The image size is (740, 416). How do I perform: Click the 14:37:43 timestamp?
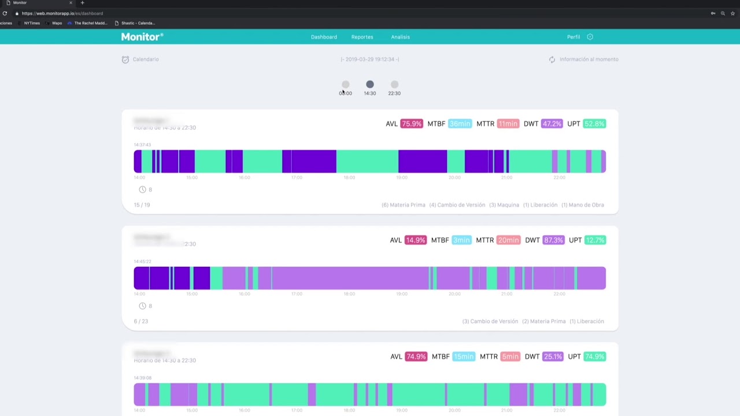(142, 144)
